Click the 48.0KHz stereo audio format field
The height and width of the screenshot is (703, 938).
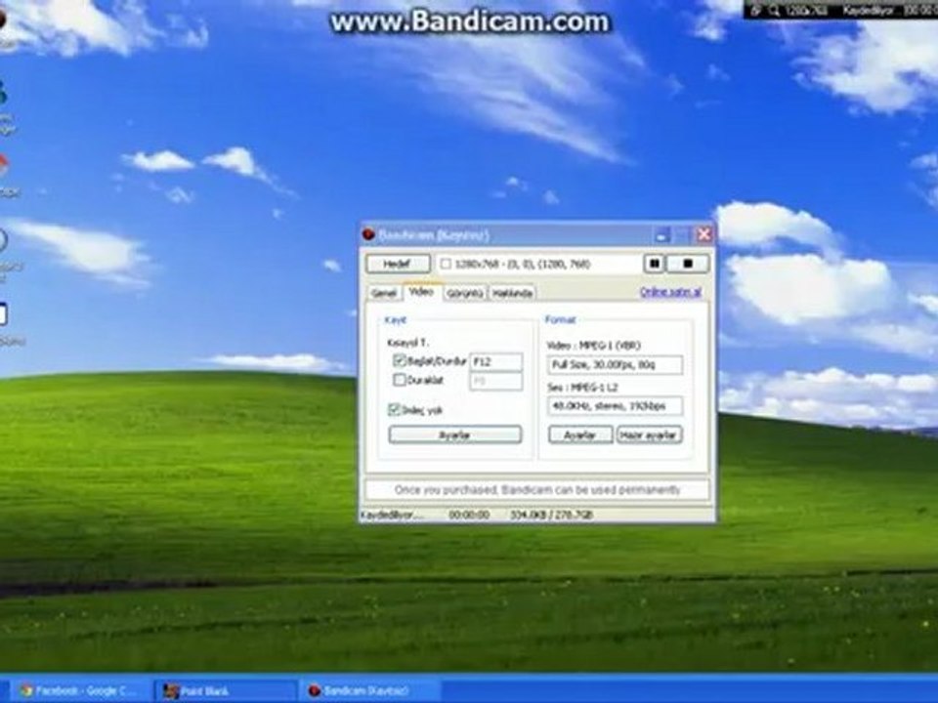click(x=615, y=406)
